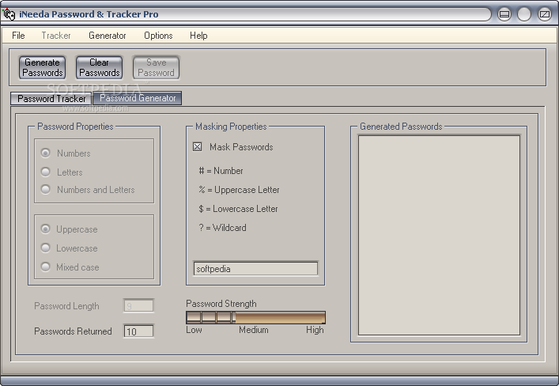Open the Generator menu
Screen dimensions: 559x386
[108, 36]
